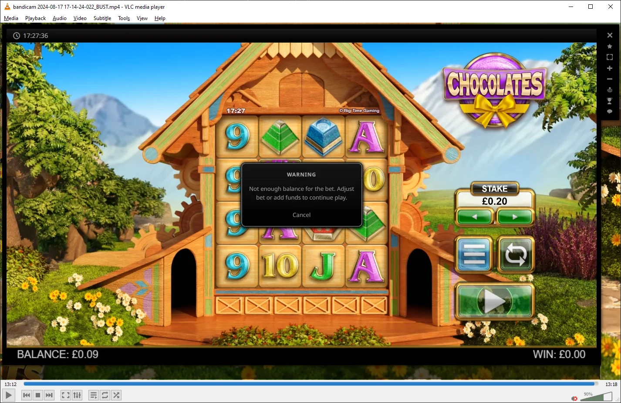Click the bottom-row 10 symbol

(280, 266)
